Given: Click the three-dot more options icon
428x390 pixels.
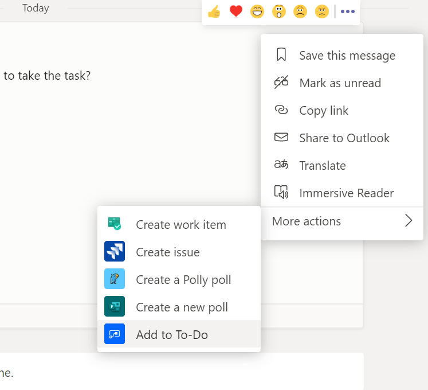Looking at the screenshot, I should pyautogui.click(x=348, y=11).
